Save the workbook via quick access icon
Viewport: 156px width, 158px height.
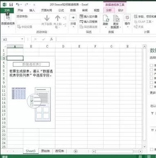[x=11, y=5]
